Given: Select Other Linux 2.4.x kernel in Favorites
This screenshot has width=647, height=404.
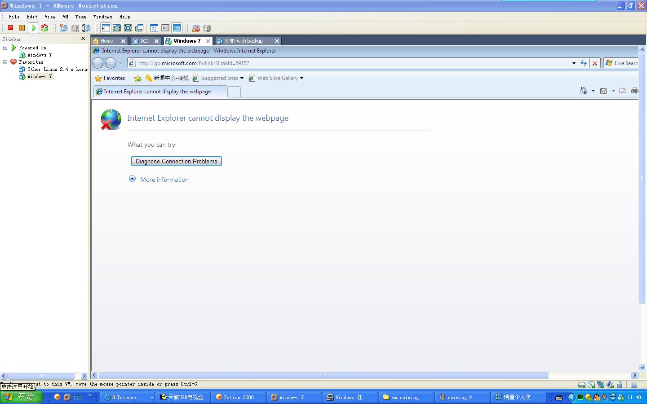Looking at the screenshot, I should pos(53,69).
